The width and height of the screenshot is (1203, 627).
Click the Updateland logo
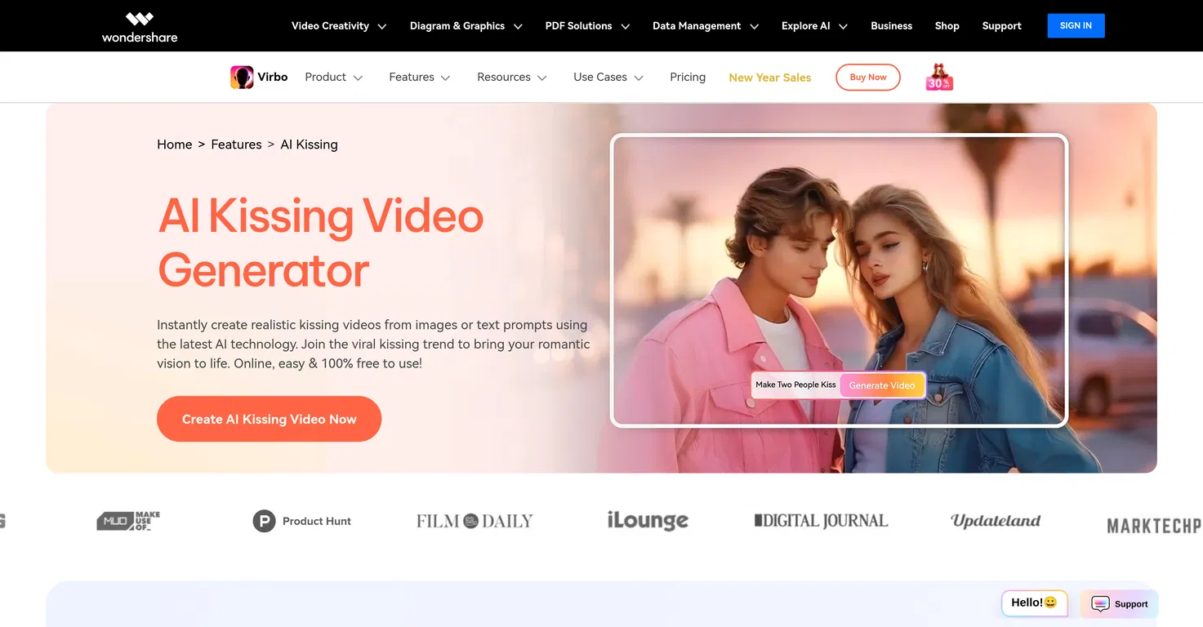(x=996, y=520)
